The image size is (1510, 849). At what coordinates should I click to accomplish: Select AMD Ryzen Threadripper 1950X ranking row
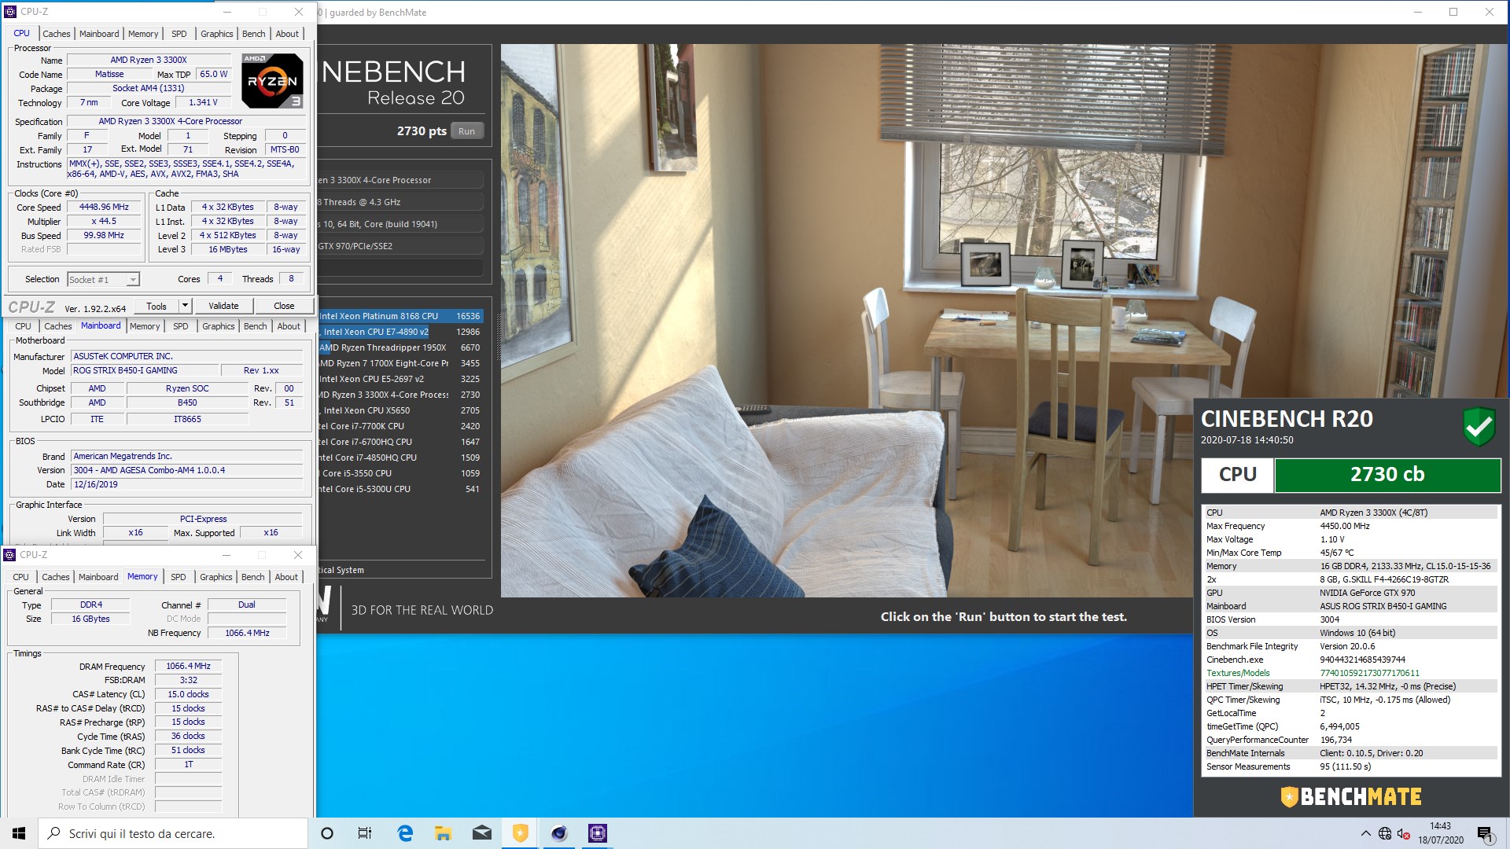400,347
